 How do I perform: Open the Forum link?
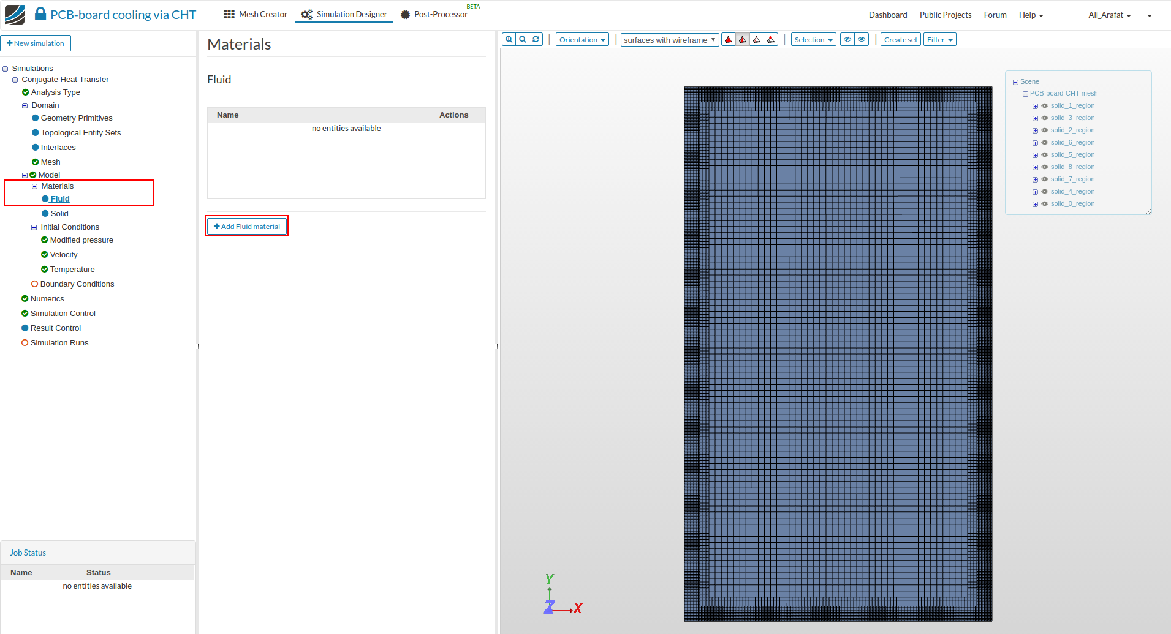(x=995, y=15)
